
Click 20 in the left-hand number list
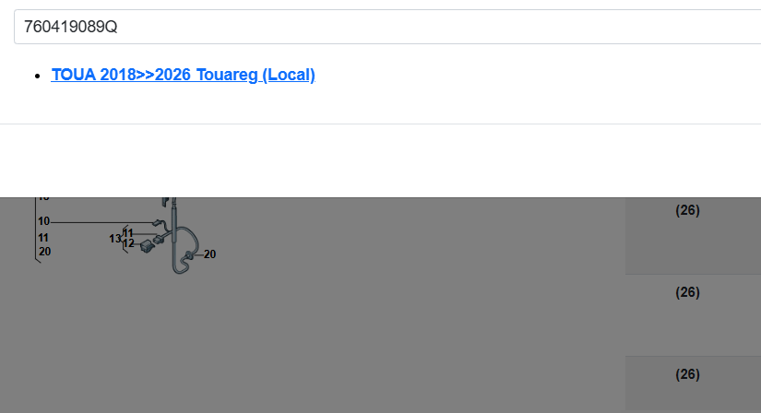[x=44, y=252]
